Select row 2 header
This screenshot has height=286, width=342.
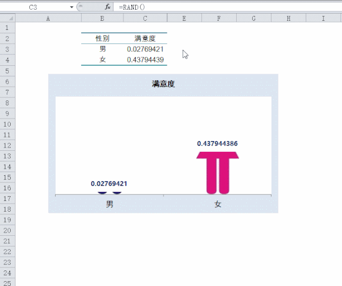point(7,38)
